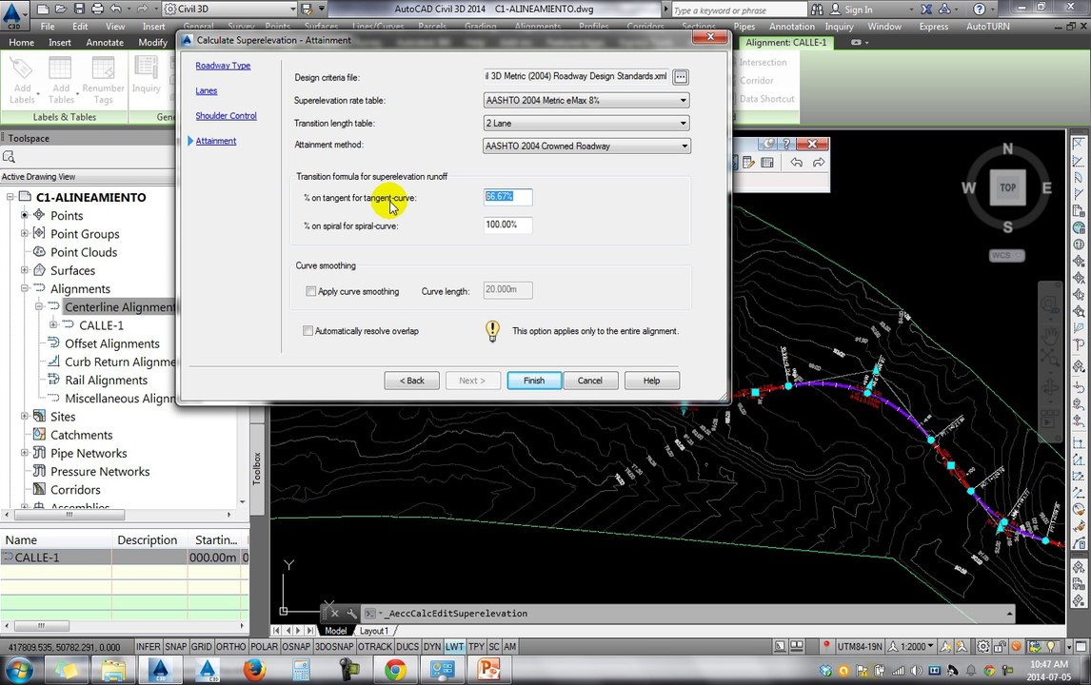This screenshot has height=685, width=1091.
Task: Click the Back button in the dialog
Action: click(x=411, y=381)
